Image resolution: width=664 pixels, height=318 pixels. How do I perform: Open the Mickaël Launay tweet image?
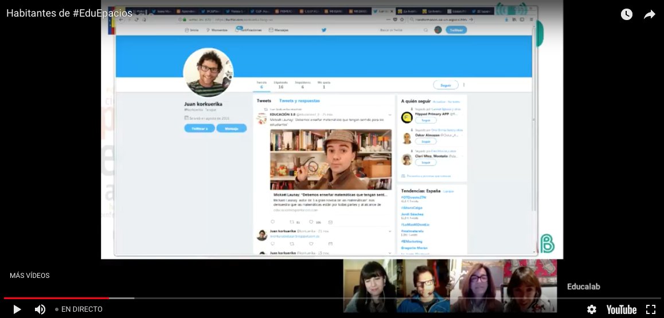(331, 159)
